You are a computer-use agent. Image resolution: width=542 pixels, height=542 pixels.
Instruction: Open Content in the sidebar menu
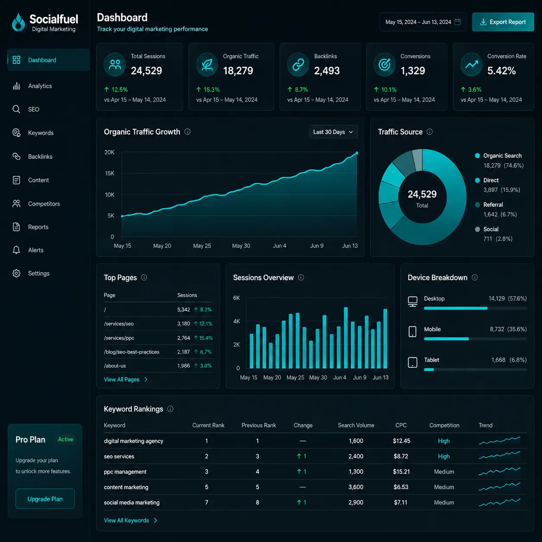click(x=38, y=180)
